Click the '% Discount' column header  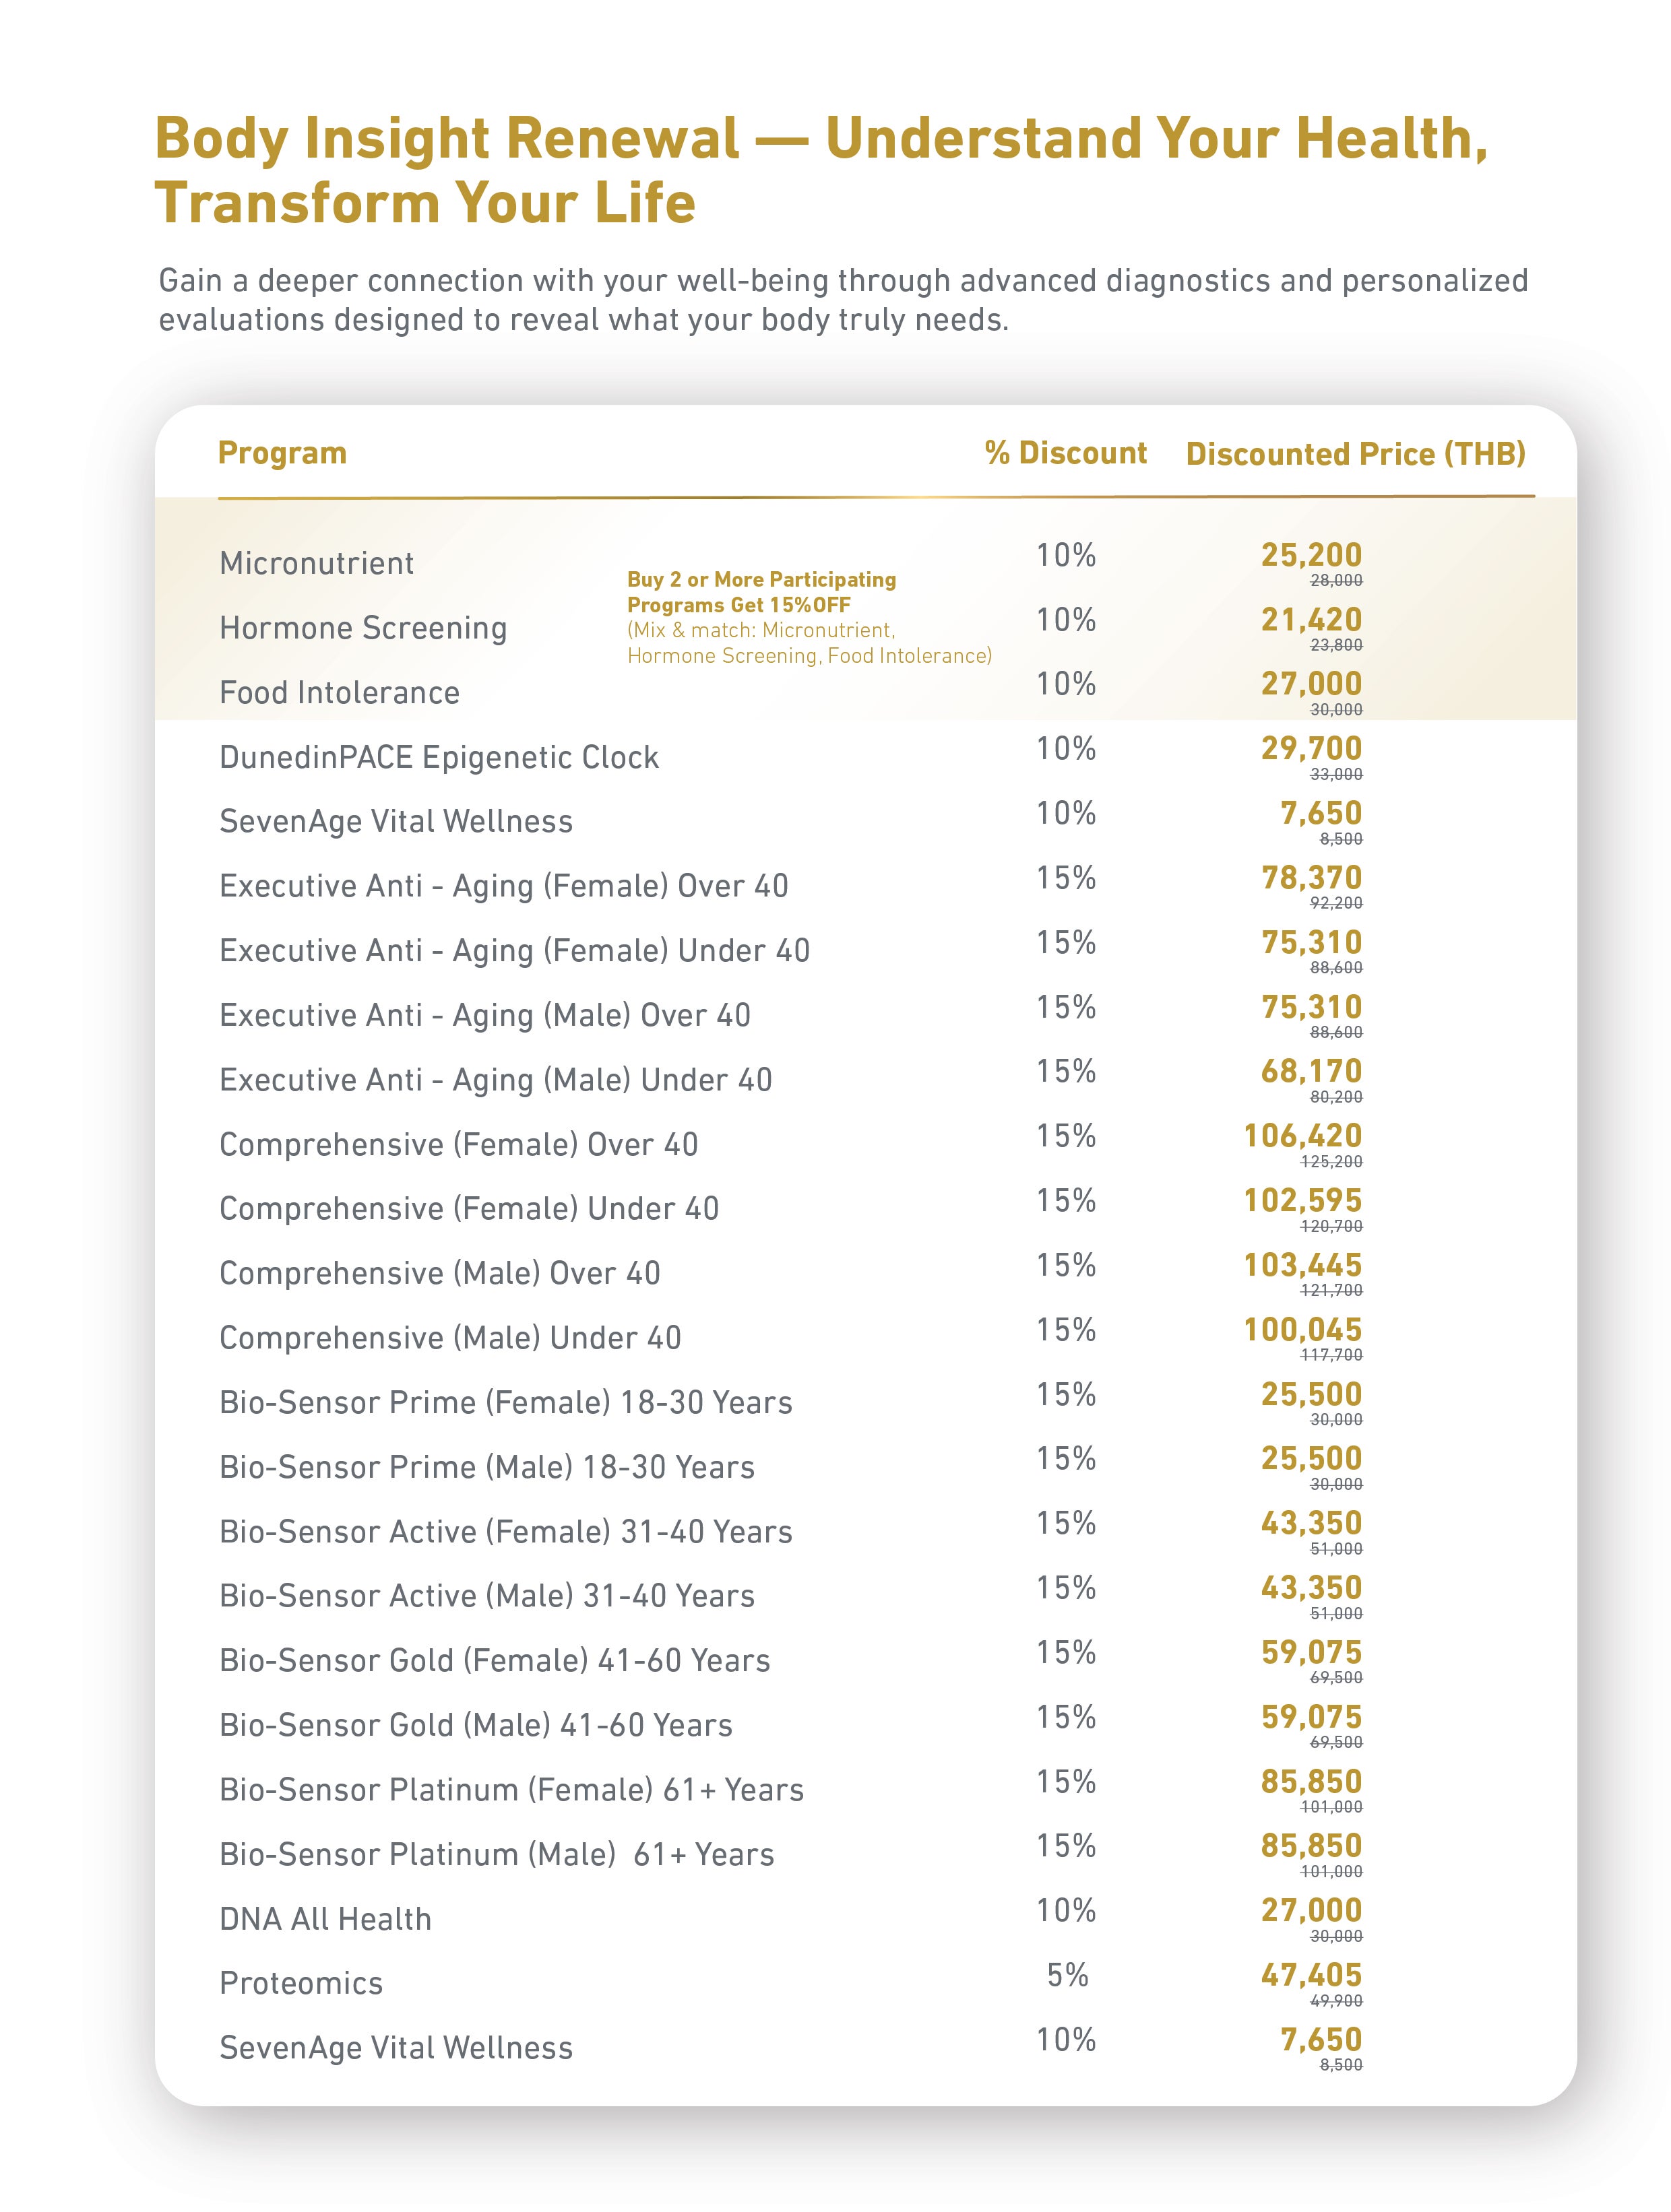[1065, 453]
